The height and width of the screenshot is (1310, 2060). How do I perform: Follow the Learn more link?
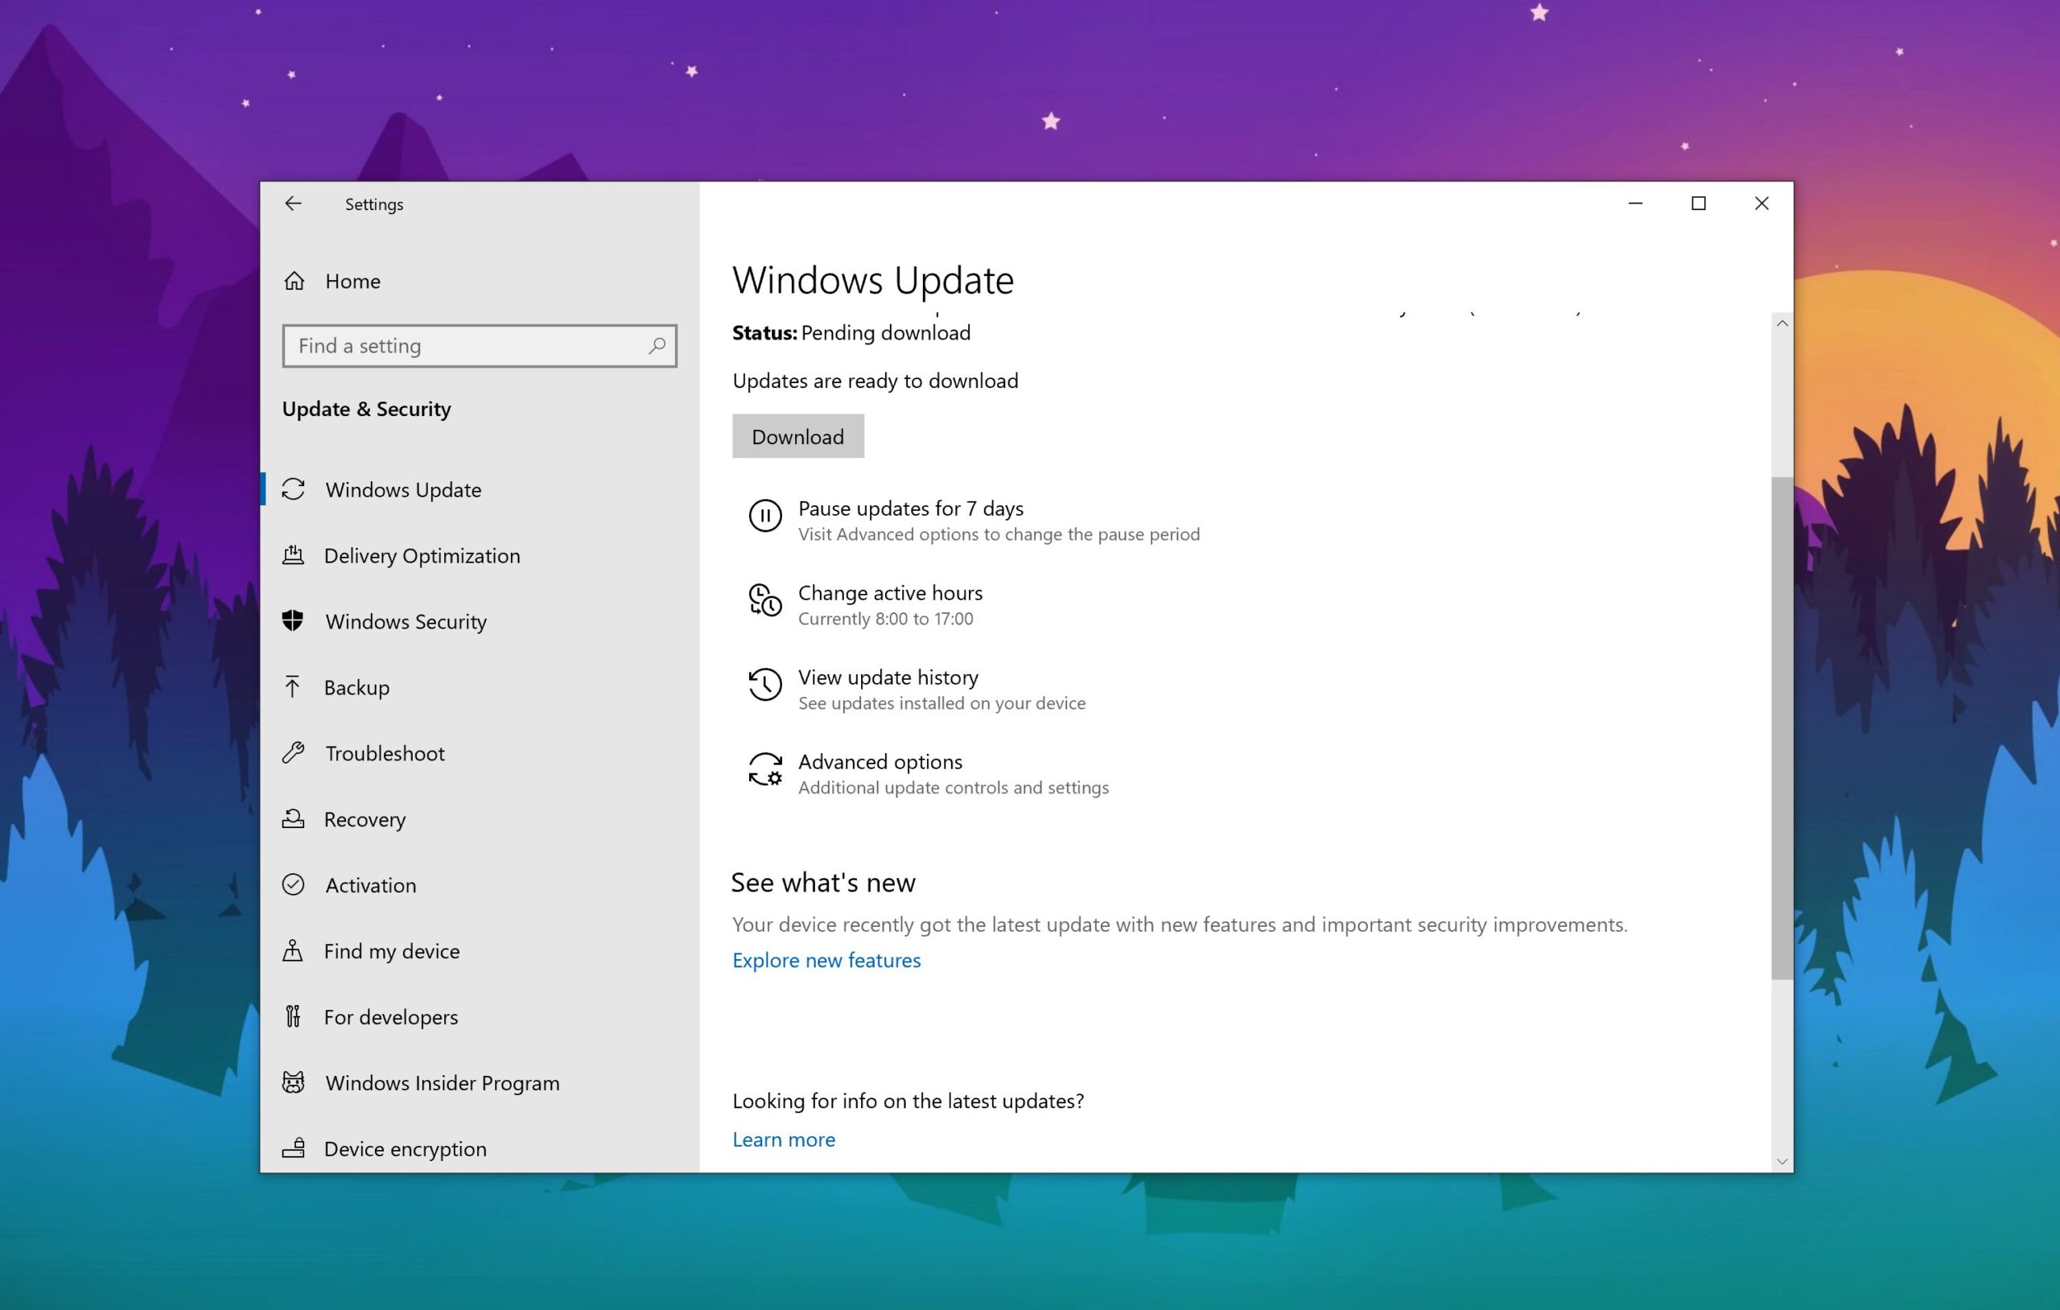point(784,1139)
